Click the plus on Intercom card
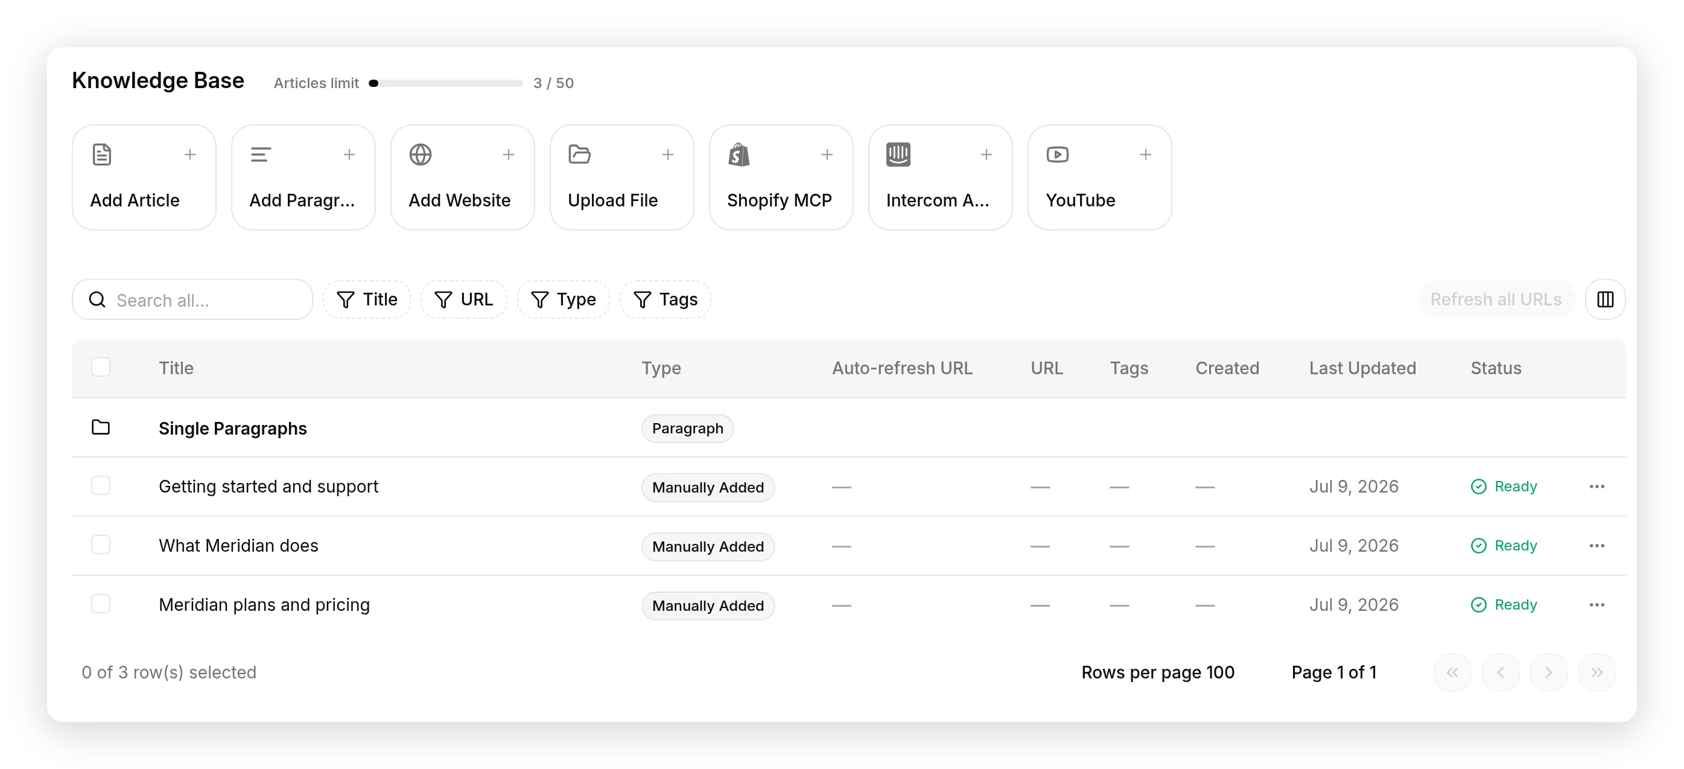 (x=987, y=155)
